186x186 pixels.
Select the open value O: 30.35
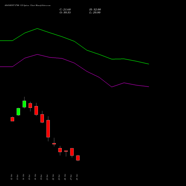[65, 13]
